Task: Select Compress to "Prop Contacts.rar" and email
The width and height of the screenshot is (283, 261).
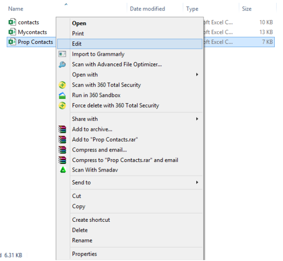Action: coord(130,160)
